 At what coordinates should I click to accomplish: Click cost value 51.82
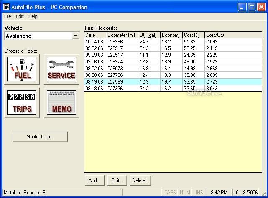[x=190, y=42]
